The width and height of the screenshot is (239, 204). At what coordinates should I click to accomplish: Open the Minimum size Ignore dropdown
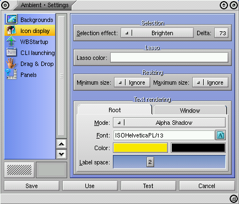[132, 82]
